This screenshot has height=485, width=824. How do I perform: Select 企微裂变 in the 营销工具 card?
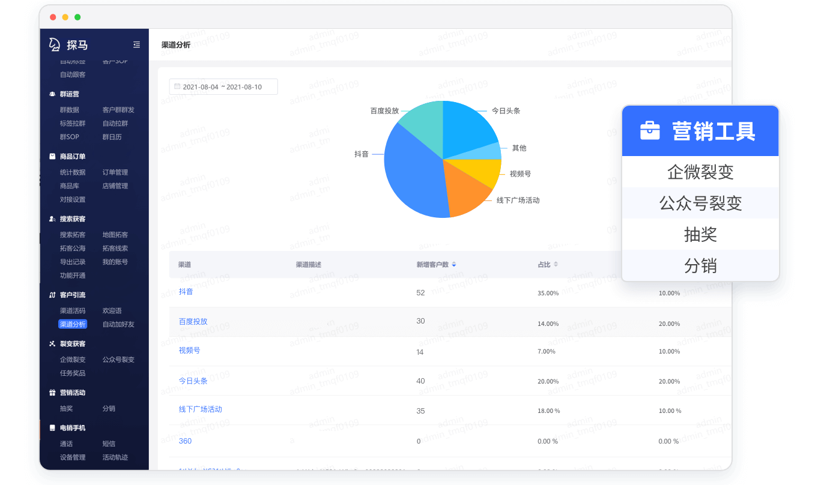[x=700, y=172]
